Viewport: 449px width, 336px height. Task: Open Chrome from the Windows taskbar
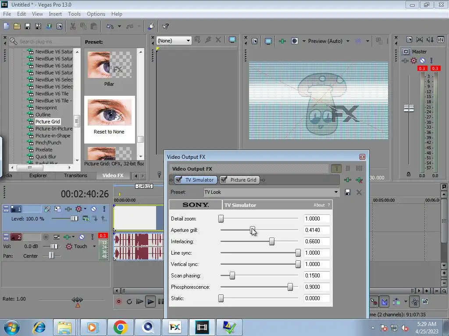click(x=120, y=327)
